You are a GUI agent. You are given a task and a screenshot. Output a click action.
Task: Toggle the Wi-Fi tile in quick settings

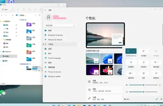point(128,51)
